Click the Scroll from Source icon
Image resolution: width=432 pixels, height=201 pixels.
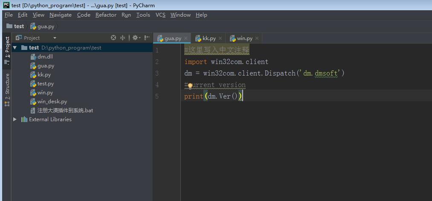113,38
